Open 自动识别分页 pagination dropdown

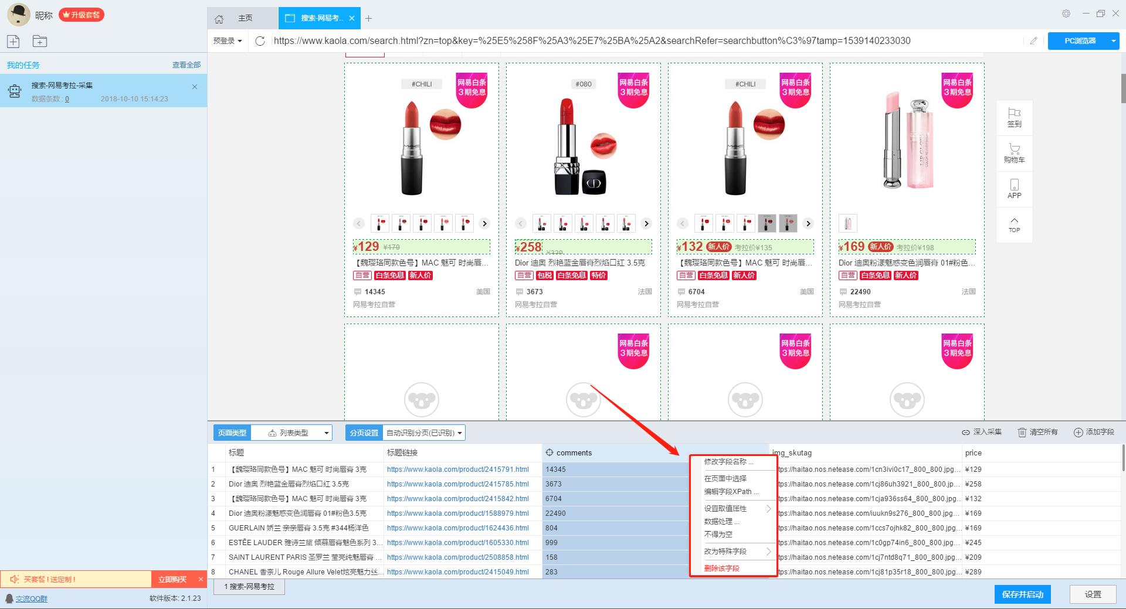(424, 433)
